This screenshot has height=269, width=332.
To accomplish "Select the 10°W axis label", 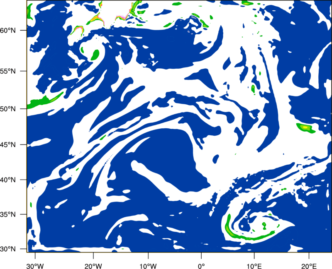I will point(148,266).
